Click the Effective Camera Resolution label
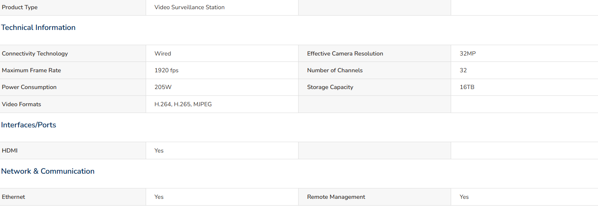The image size is (598, 206). click(345, 53)
